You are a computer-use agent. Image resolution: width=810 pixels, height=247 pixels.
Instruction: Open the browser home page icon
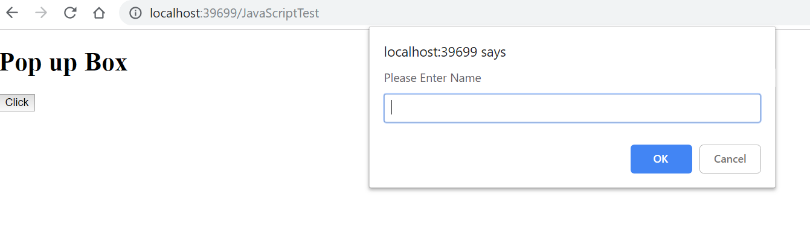coord(99,13)
